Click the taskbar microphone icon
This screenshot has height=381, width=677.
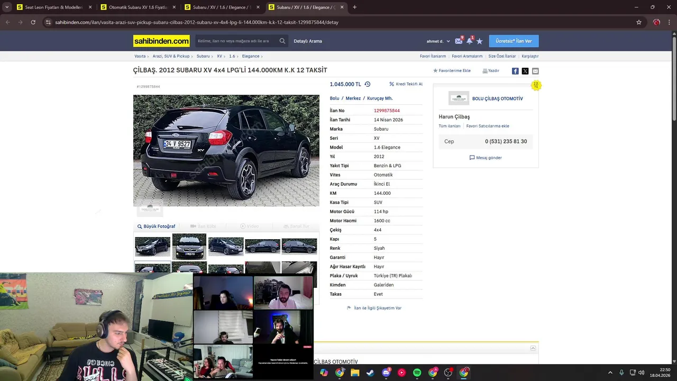pyautogui.click(x=621, y=373)
